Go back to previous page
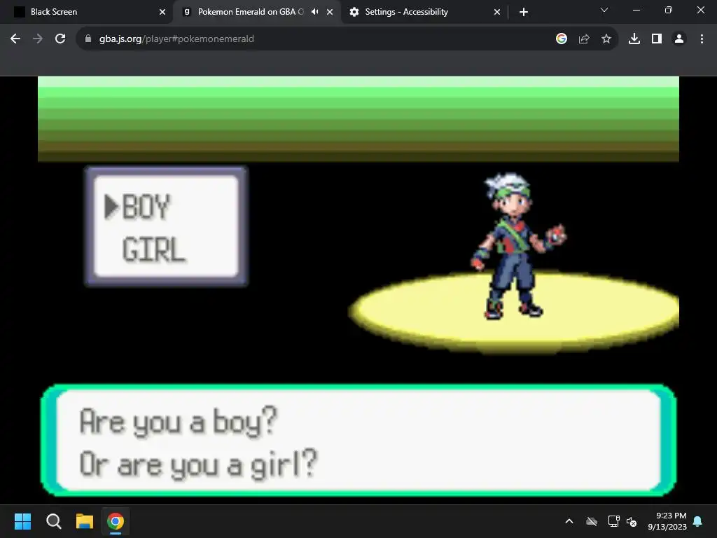Image resolution: width=717 pixels, height=538 pixels. click(x=15, y=39)
